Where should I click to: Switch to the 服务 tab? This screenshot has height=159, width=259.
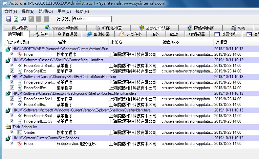click(x=155, y=34)
